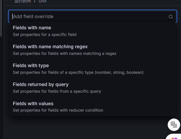This screenshot has width=181, height=139.
Task: Choose Fields with values override
Action: pyautogui.click(x=33, y=104)
